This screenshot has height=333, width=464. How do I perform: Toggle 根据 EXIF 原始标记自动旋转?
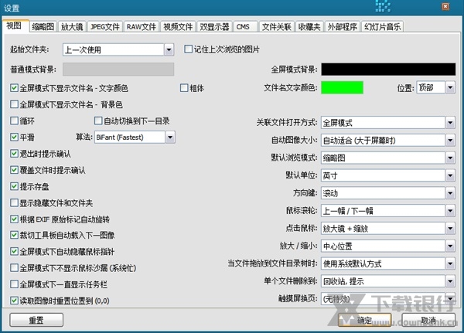(x=14, y=219)
